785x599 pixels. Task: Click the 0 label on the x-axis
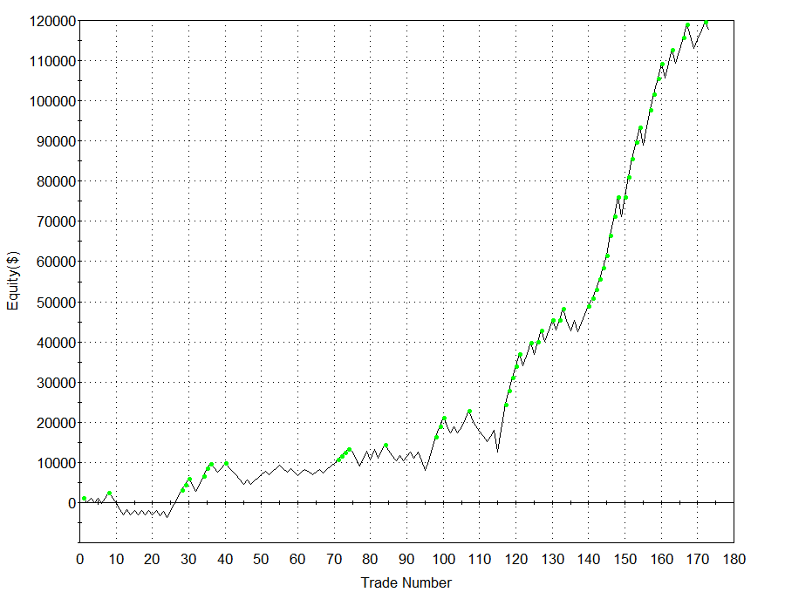[80, 560]
